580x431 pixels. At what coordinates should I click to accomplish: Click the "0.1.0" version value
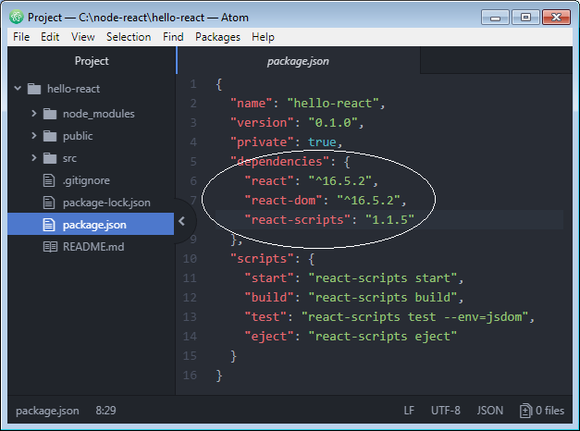pyautogui.click(x=333, y=123)
